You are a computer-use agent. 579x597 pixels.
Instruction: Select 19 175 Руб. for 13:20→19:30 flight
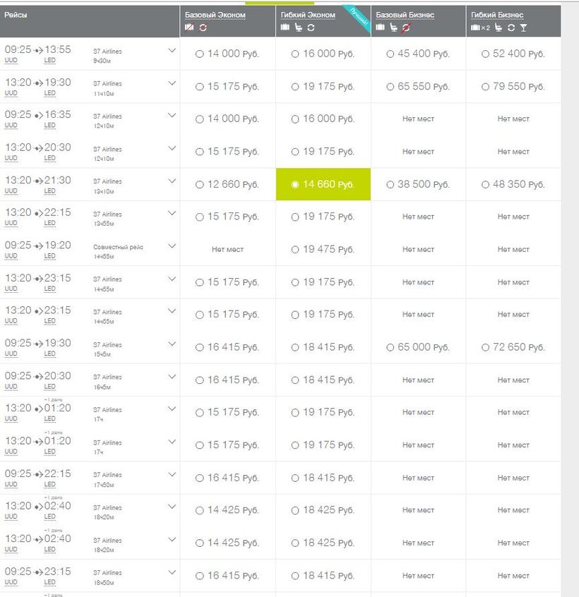click(x=295, y=87)
